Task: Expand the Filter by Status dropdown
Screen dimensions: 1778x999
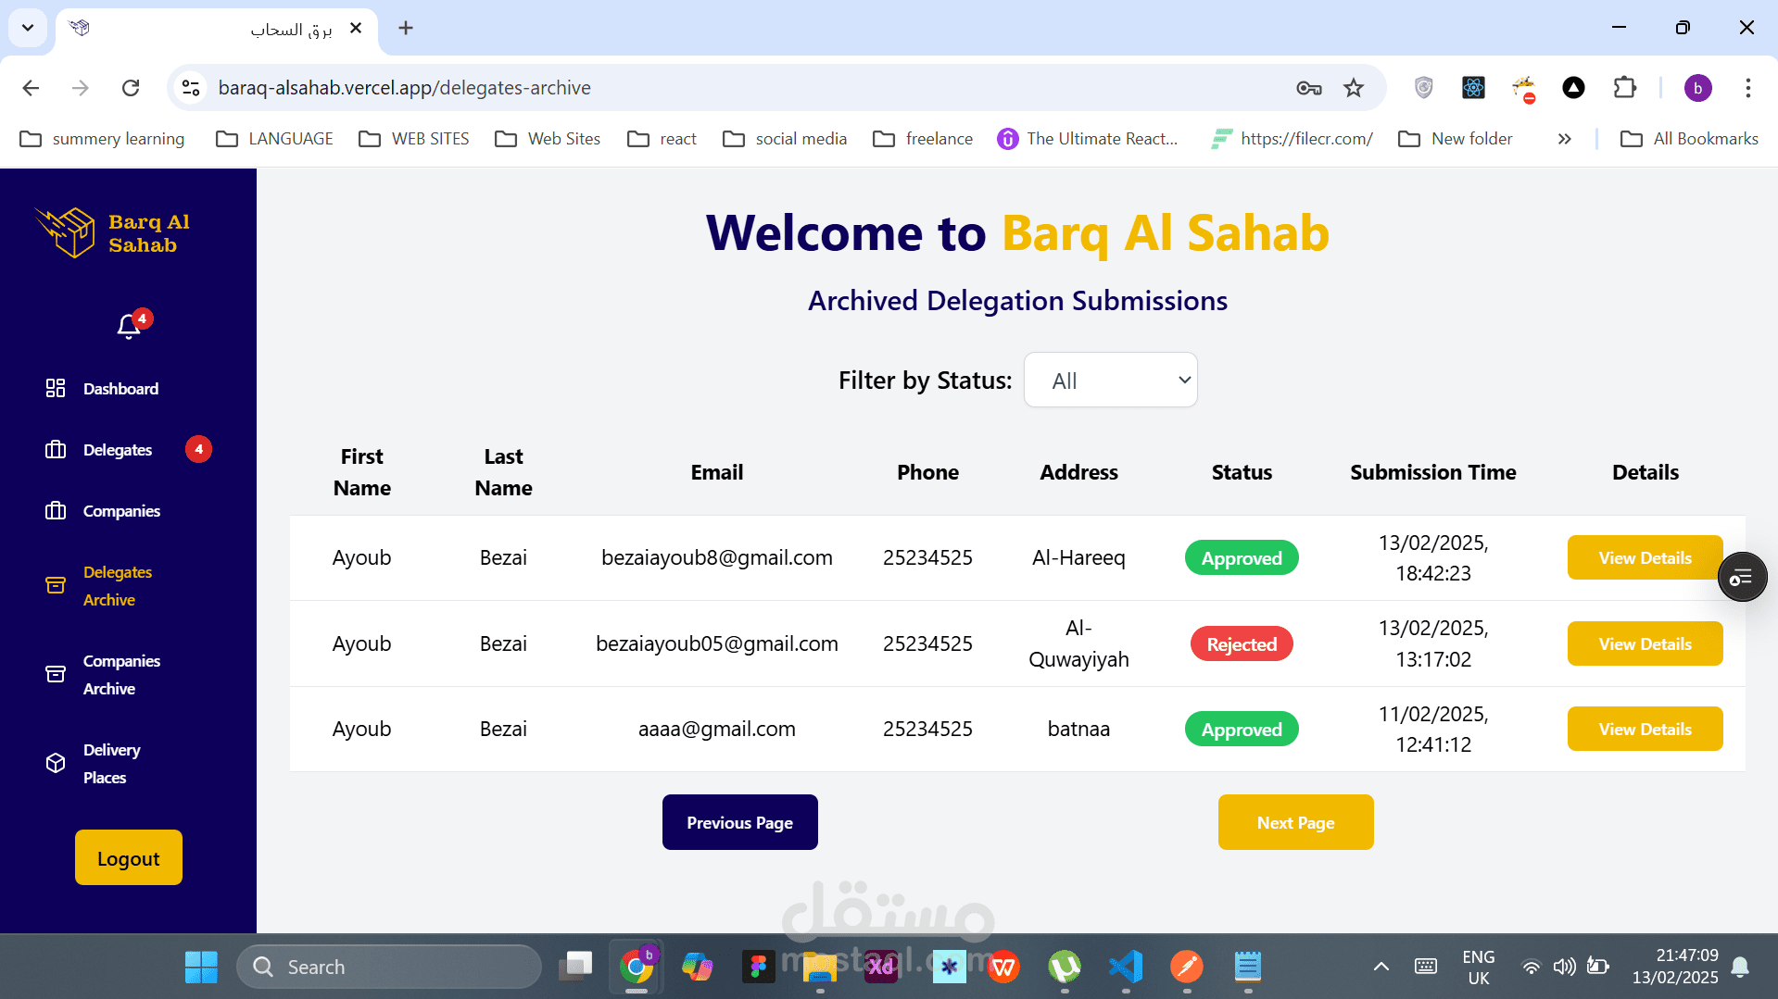Action: click(1110, 380)
